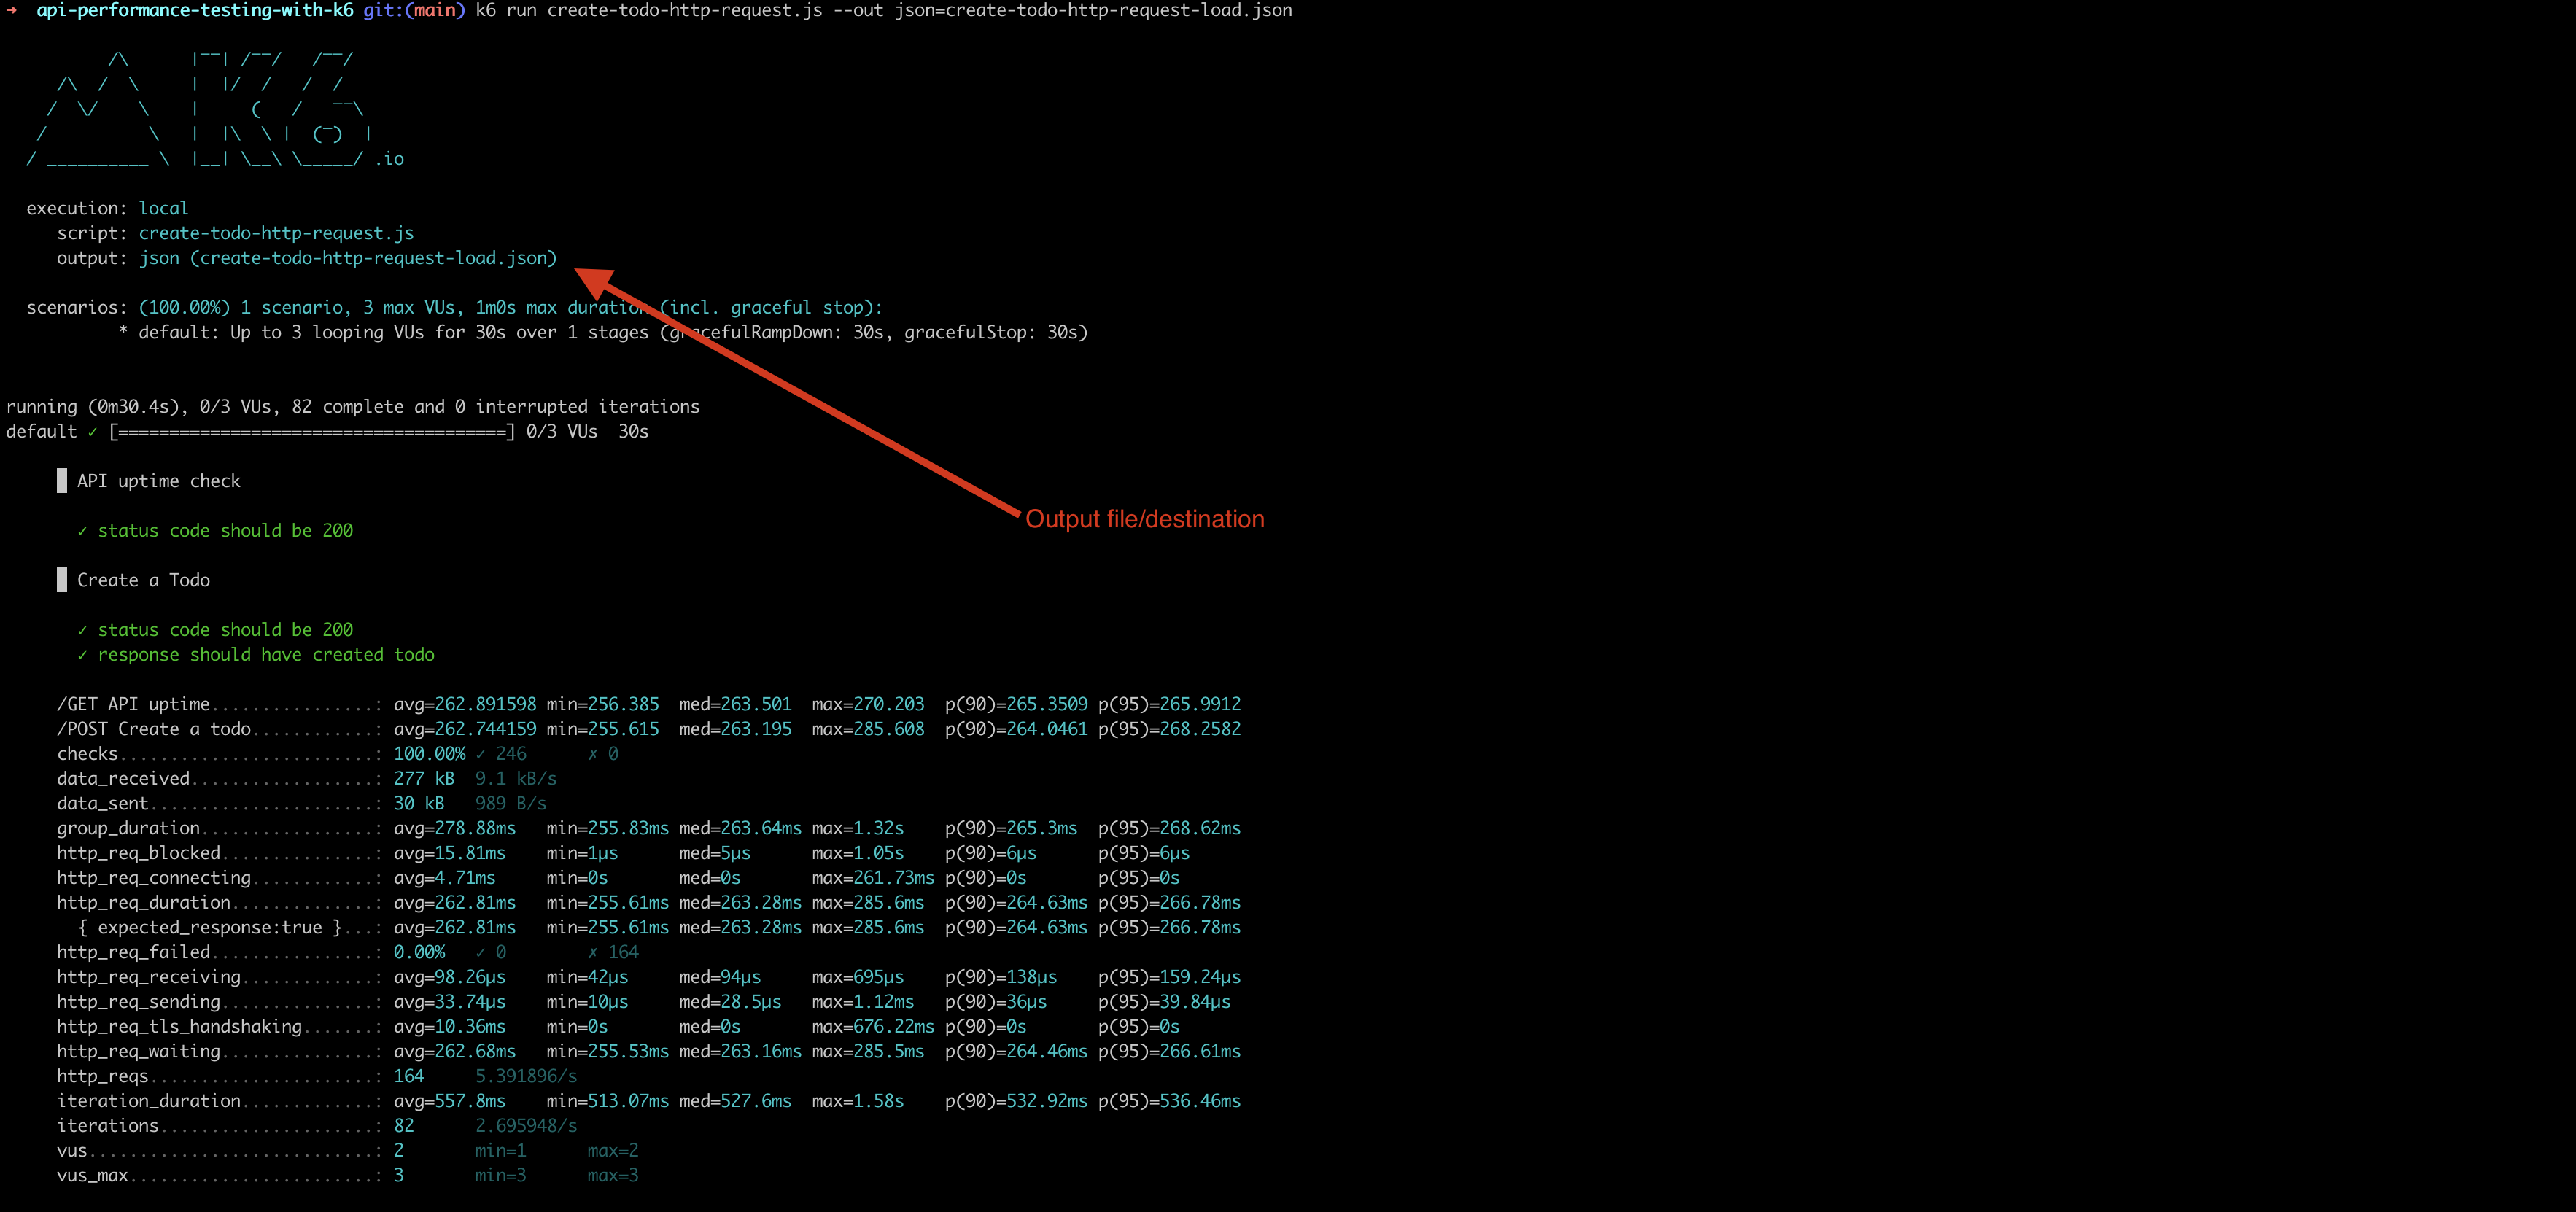Click the 'Output file/destination' annotation text

[1146, 519]
